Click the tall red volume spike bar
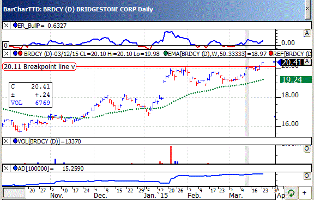The image size is (314, 200). (x=171, y=155)
